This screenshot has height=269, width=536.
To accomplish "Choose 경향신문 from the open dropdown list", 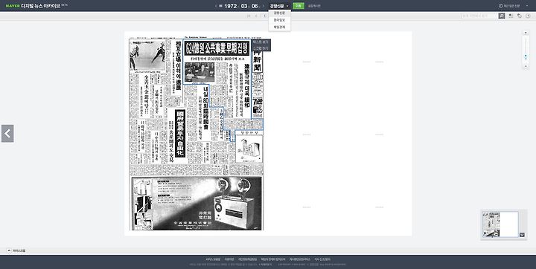I will (x=279, y=13).
